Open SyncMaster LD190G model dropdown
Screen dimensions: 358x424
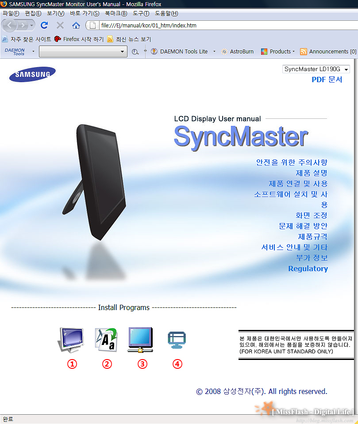coord(316,69)
